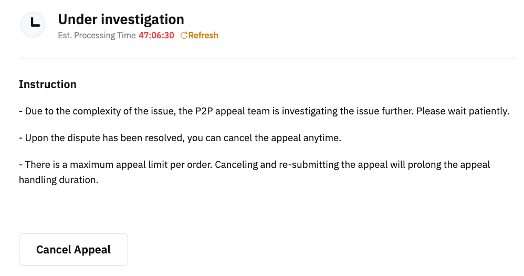Click the 'handling duration' text line
Viewport: 524px width, 276px height.
click(58, 179)
